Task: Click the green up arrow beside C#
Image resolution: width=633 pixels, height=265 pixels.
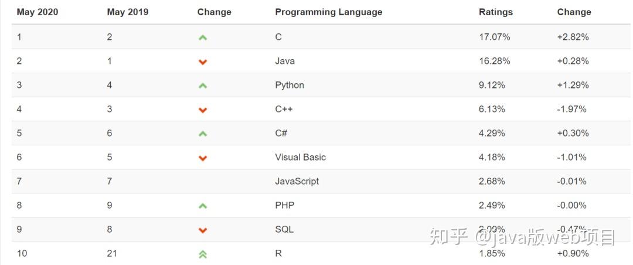Action: click(203, 134)
